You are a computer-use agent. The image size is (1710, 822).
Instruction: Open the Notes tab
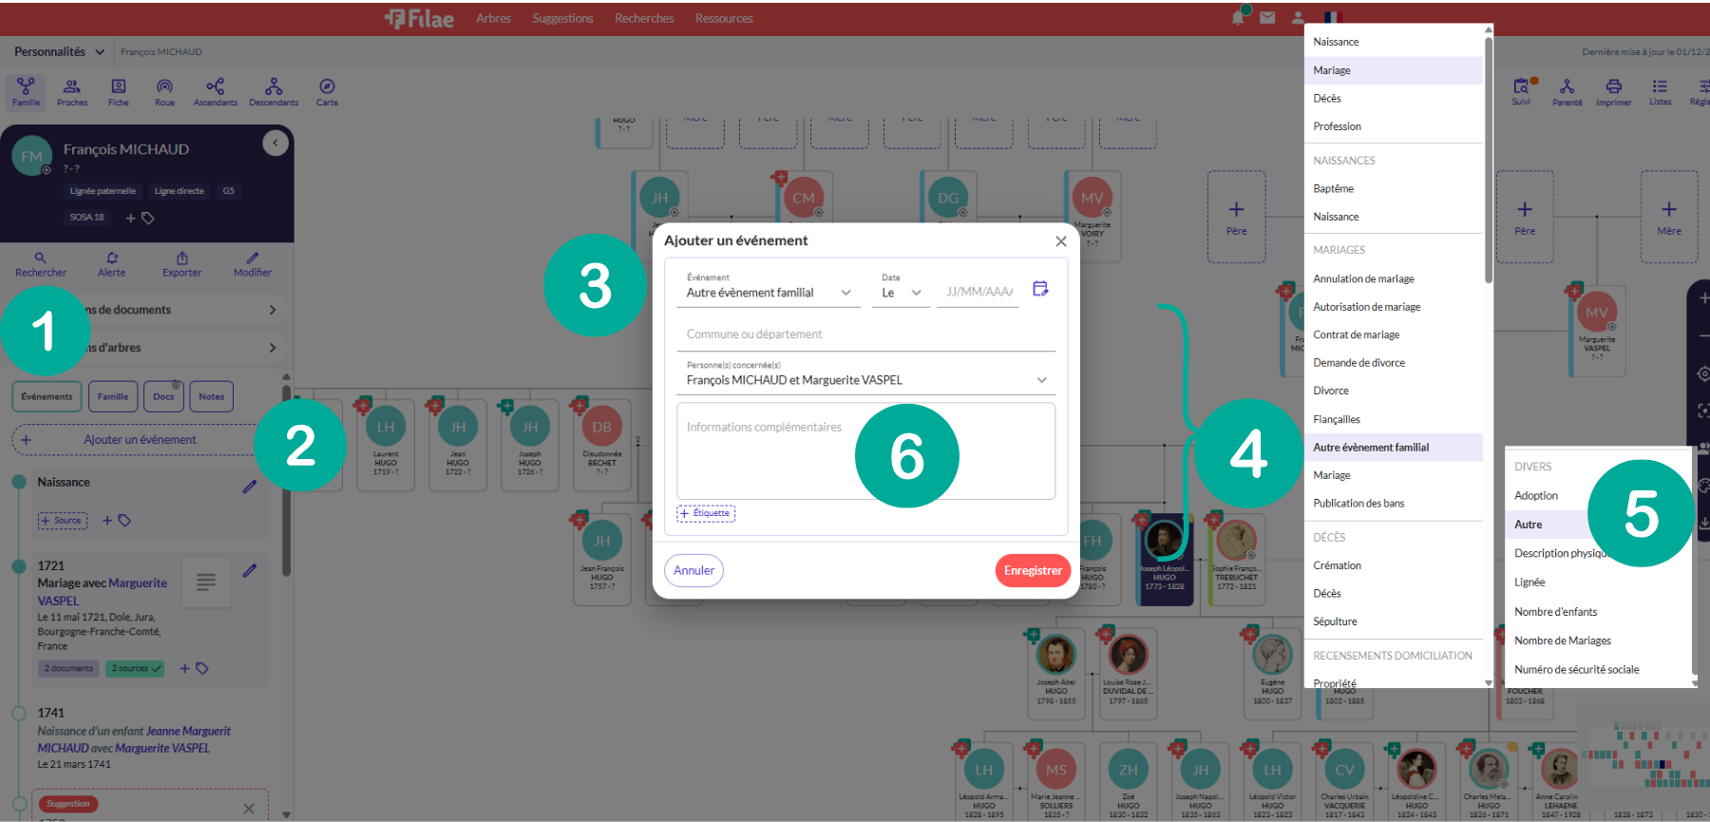coord(211,396)
